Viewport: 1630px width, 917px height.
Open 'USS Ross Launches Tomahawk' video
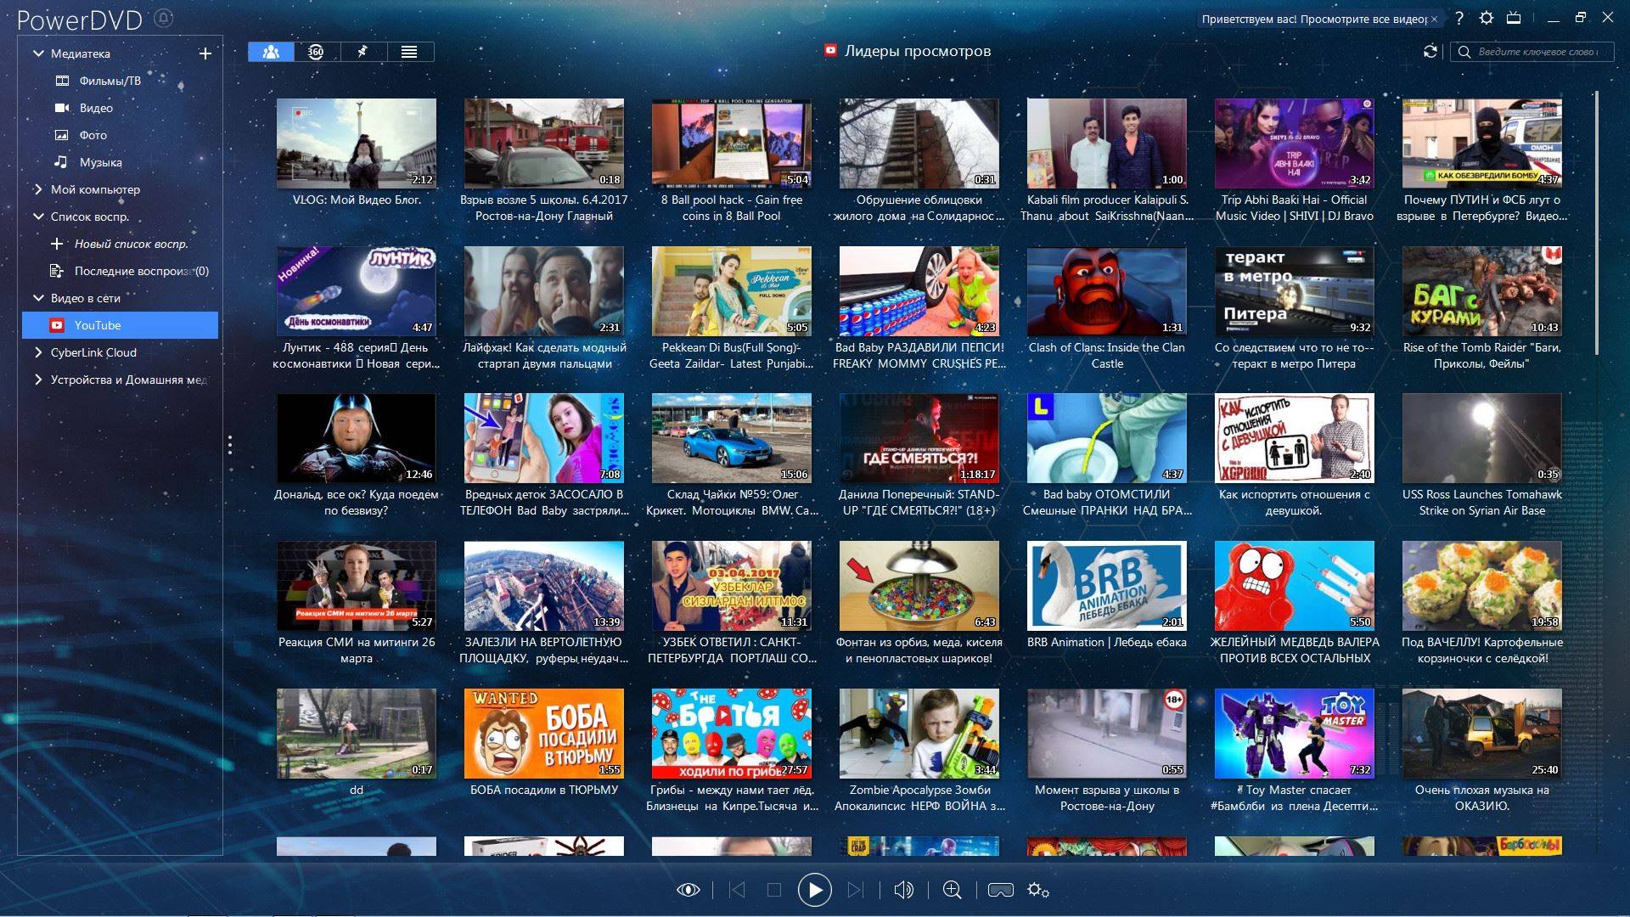1482,438
